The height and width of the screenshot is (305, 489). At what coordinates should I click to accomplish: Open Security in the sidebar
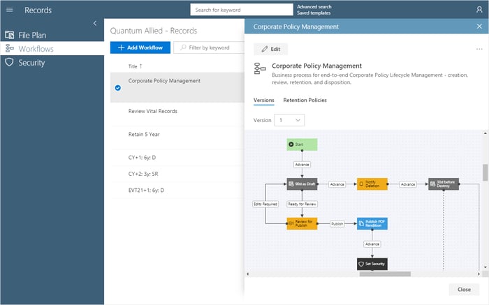point(52,63)
